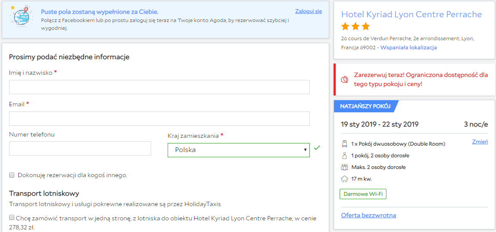Click the red clock urgency icon
The height and width of the screenshot is (232, 496).
(344, 79)
